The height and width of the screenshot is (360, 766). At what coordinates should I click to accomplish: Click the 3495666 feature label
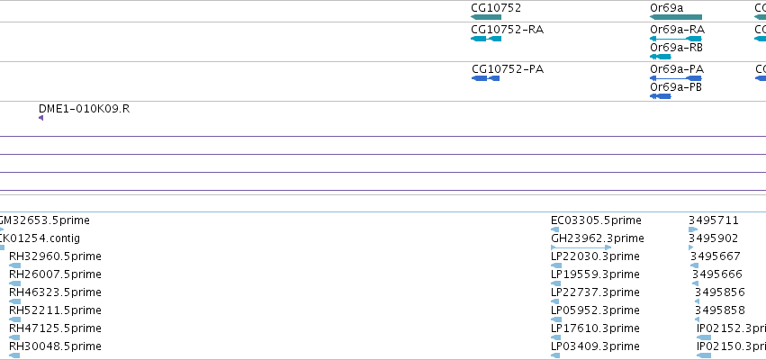717,274
